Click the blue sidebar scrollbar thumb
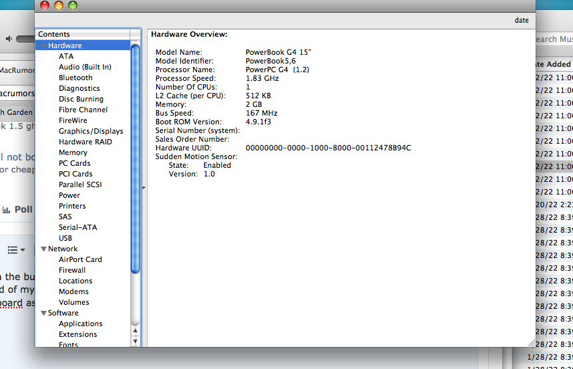 (x=136, y=160)
